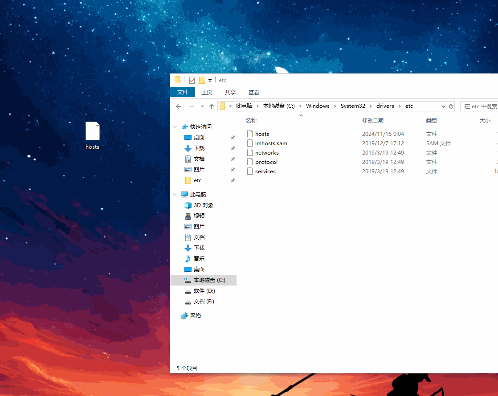Sort files by 名称 column
This screenshot has width=498, height=396.
pos(251,121)
